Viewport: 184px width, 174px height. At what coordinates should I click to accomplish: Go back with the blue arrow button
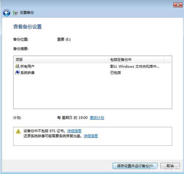(7, 13)
